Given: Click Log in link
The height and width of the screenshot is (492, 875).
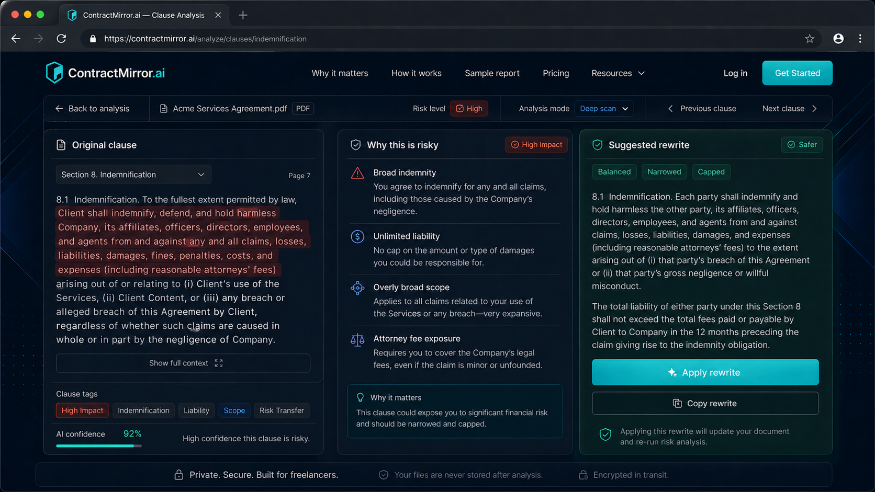Looking at the screenshot, I should coord(735,73).
